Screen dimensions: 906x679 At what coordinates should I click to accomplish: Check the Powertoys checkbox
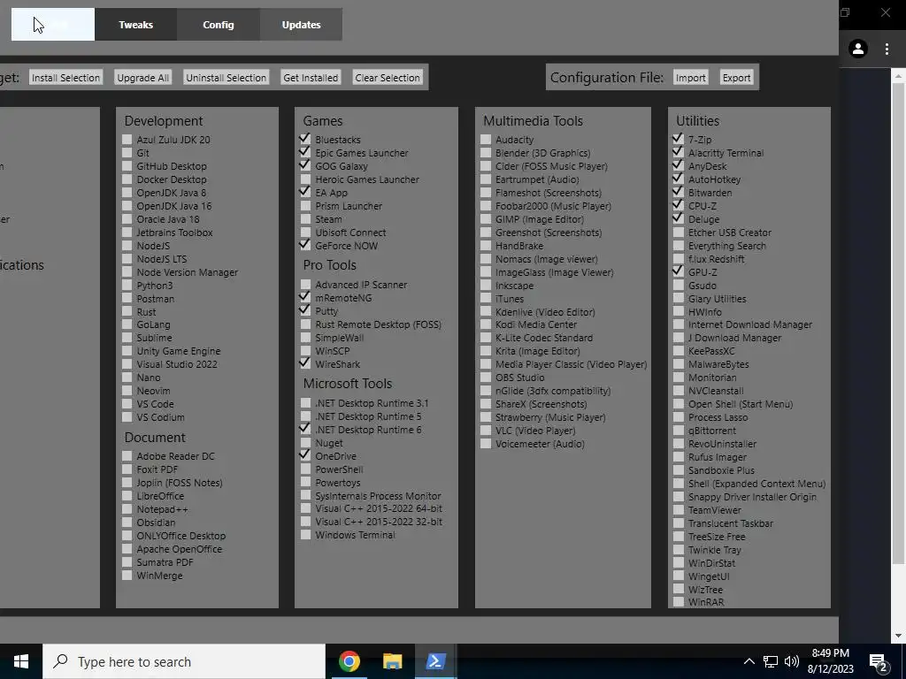(x=305, y=482)
